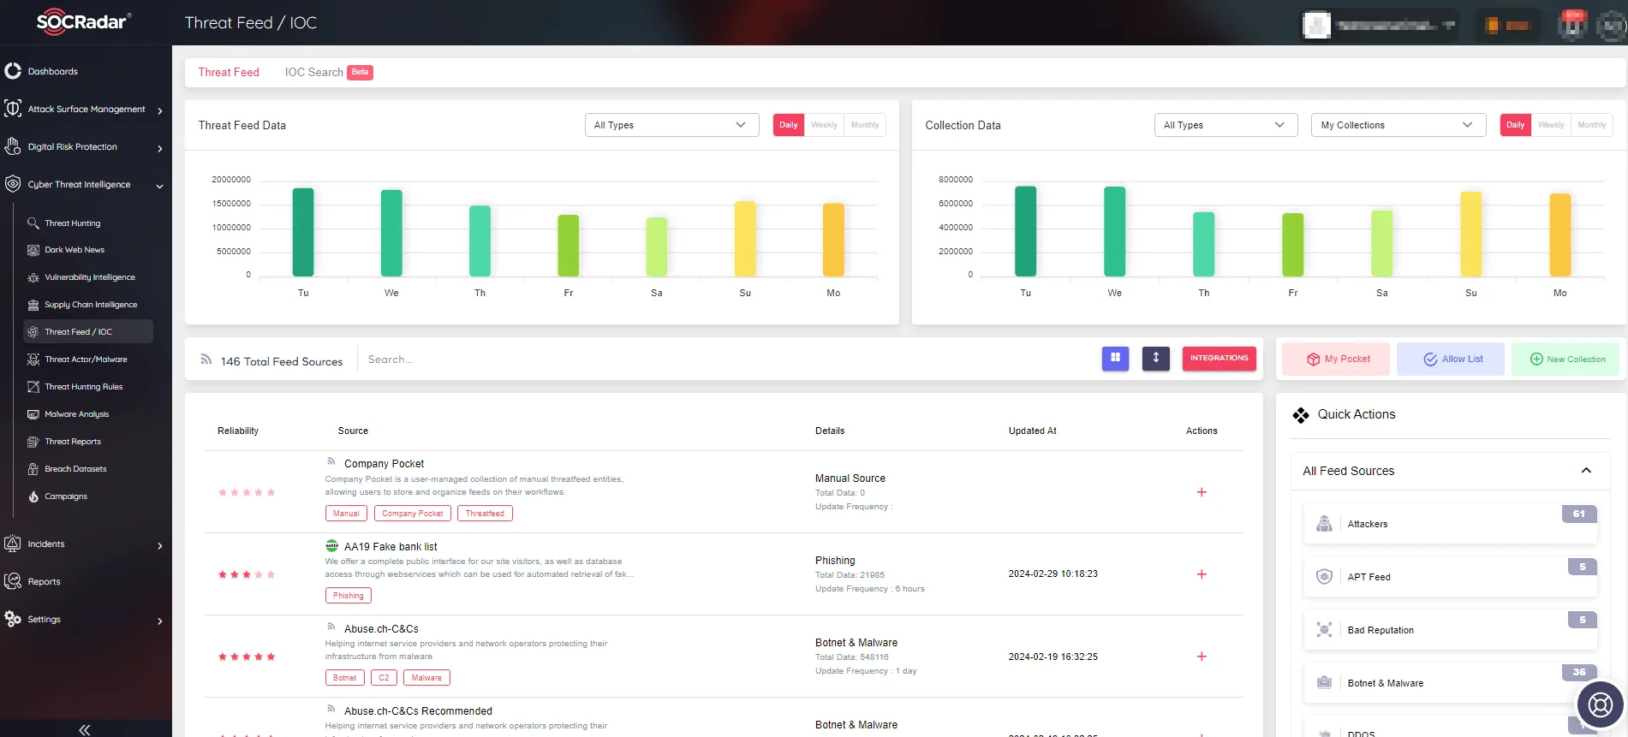Add Abuse.ch-C&Cs feed using plus icon
Screen dimensions: 1628x737
click(1202, 657)
